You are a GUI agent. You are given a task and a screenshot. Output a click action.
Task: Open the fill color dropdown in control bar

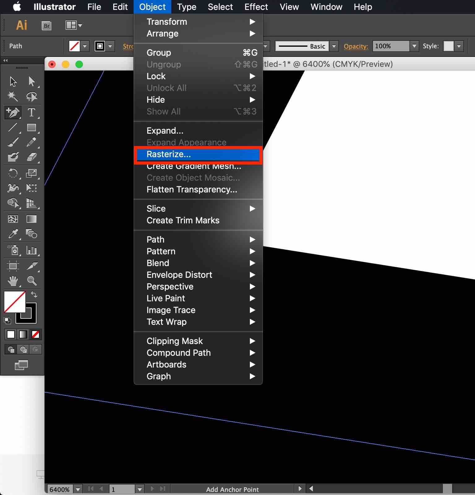[x=85, y=46]
